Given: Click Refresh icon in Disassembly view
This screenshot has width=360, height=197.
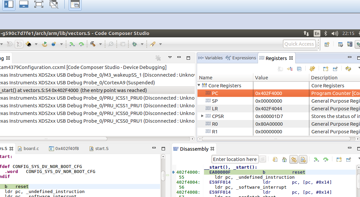Looking at the screenshot, I should [275, 159].
